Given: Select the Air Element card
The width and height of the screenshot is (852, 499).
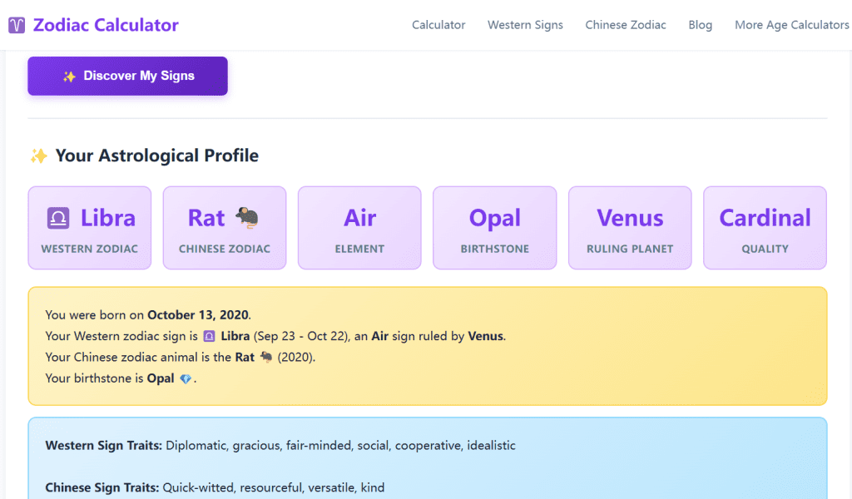Looking at the screenshot, I should tap(359, 228).
